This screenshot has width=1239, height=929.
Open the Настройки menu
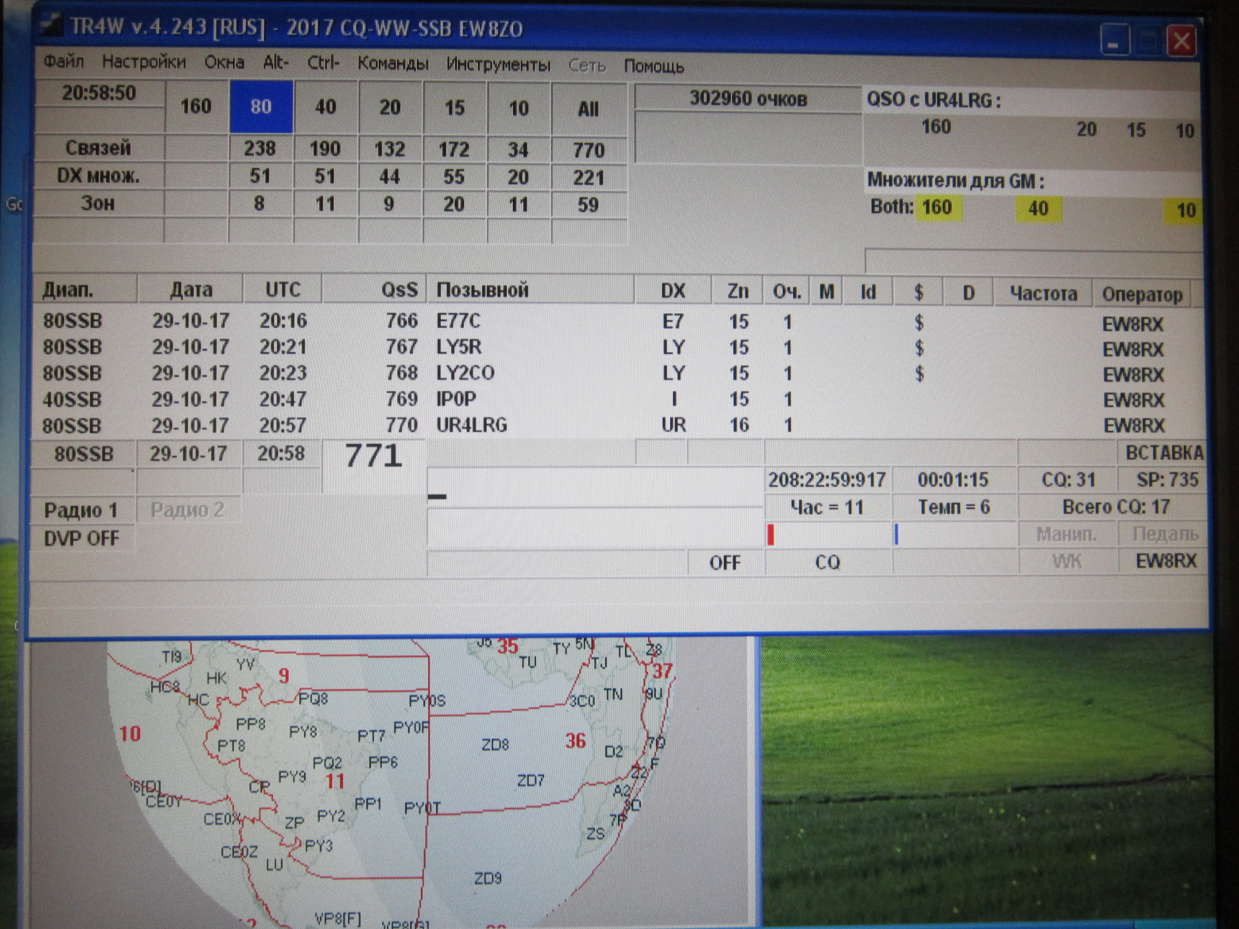pyautogui.click(x=143, y=62)
